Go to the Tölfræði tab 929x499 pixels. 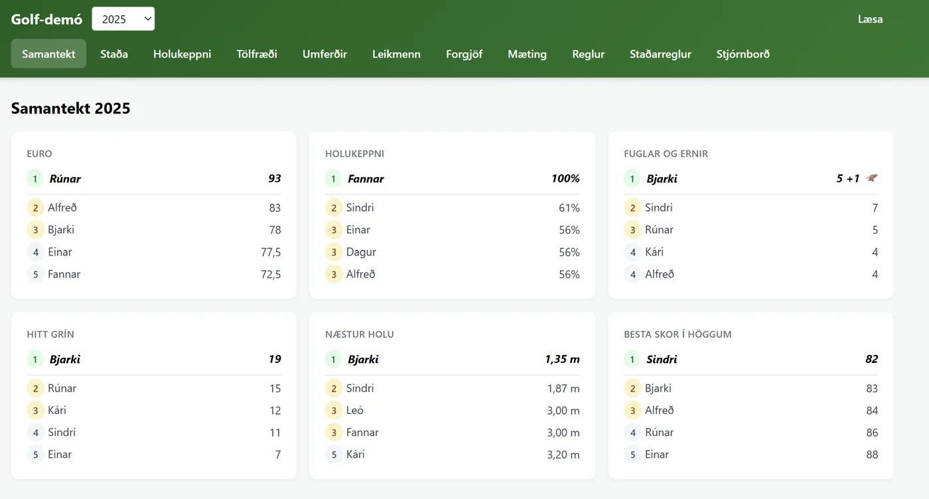coord(257,54)
